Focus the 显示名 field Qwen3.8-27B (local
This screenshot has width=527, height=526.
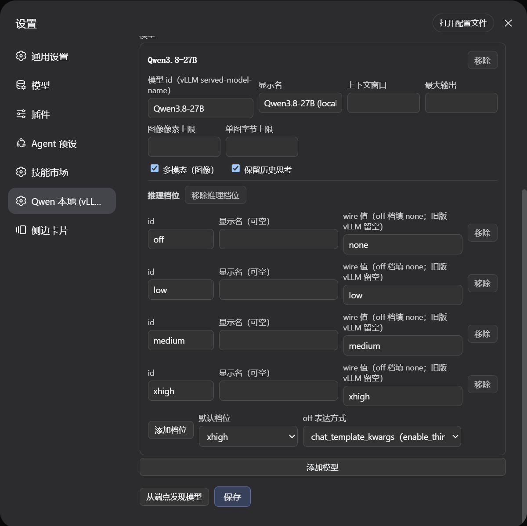(x=300, y=103)
